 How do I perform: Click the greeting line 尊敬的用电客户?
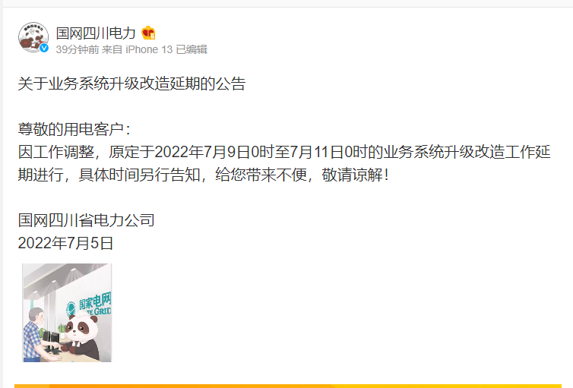tap(74, 129)
